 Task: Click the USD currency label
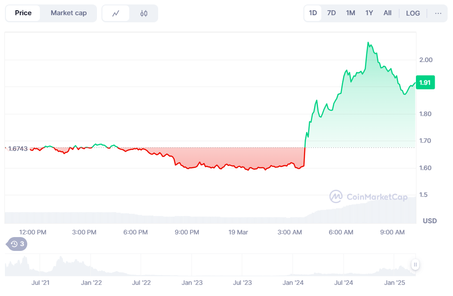pos(430,221)
